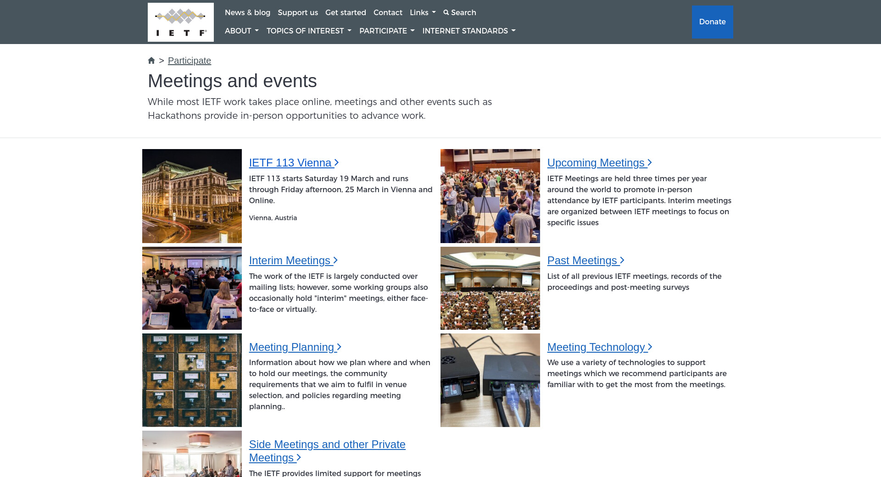
Task: Click the Donate button
Action: 713,22
